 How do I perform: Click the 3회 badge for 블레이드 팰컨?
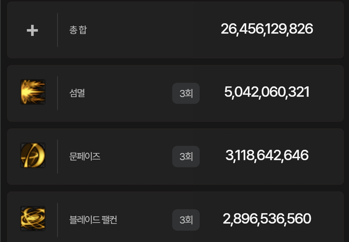click(x=186, y=220)
